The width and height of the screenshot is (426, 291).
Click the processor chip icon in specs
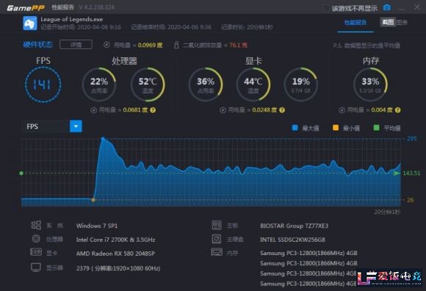click(36, 239)
